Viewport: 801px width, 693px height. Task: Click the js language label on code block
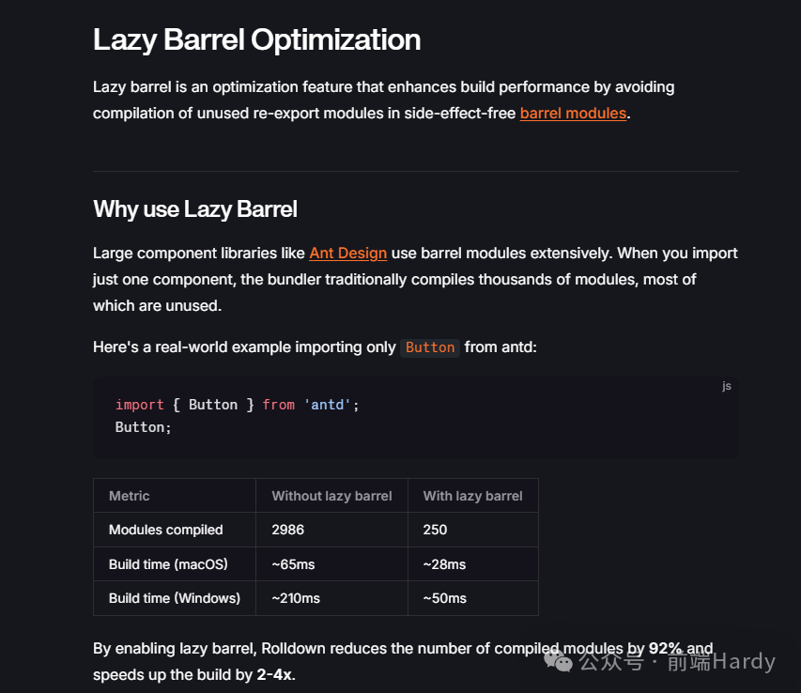[x=727, y=386]
